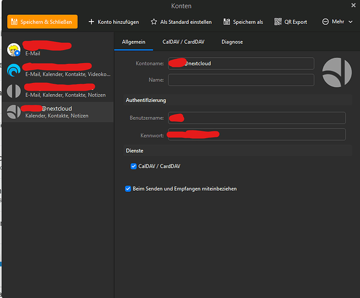
Task: Close the Konten dialog with X
Action: tap(353, 5)
